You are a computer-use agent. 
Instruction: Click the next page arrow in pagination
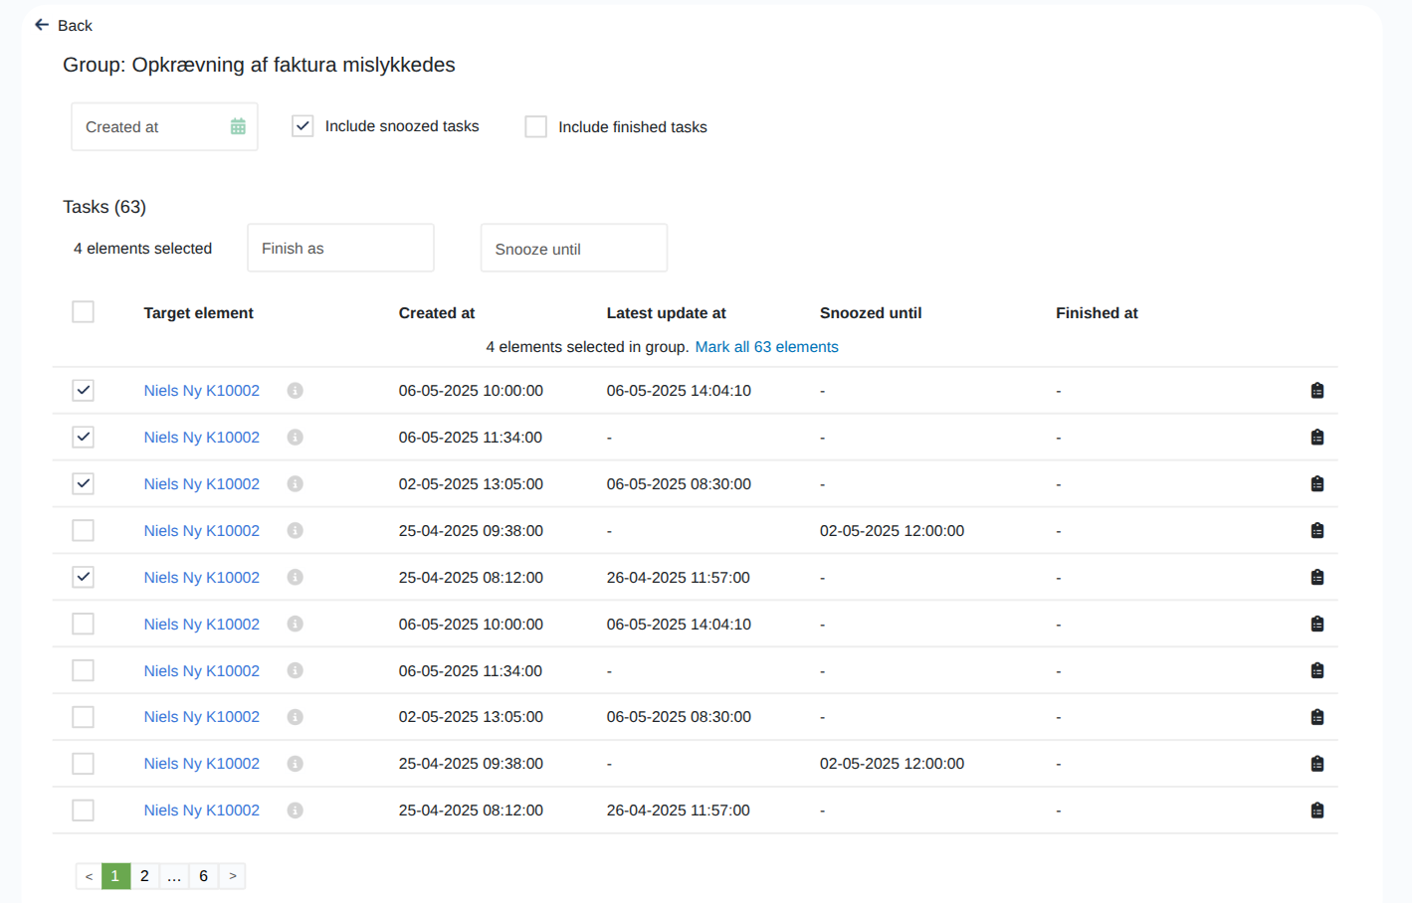point(232,876)
